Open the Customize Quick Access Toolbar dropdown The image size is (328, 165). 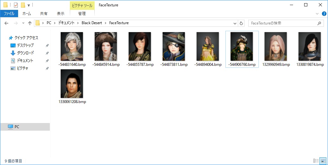29,5
